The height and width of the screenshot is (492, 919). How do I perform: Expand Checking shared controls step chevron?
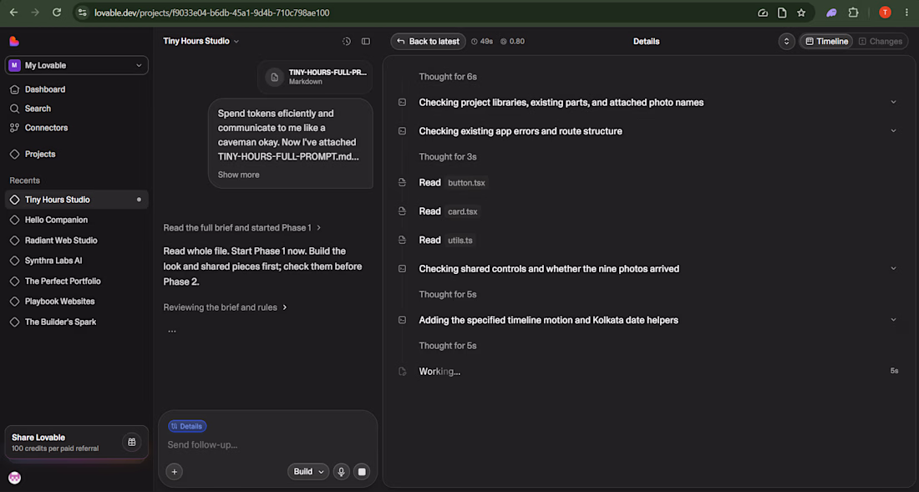[x=893, y=268]
